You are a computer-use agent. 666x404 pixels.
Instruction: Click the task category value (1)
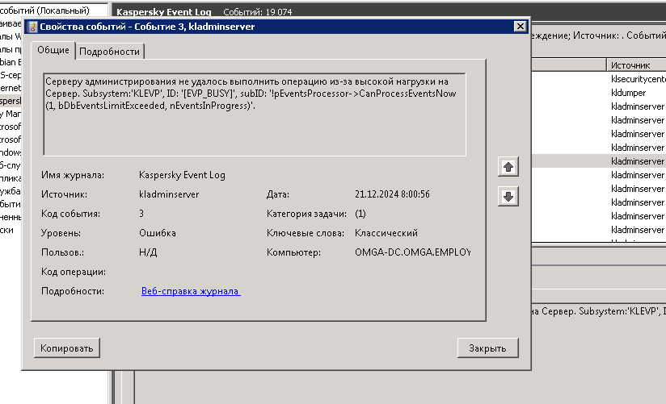coord(360,214)
